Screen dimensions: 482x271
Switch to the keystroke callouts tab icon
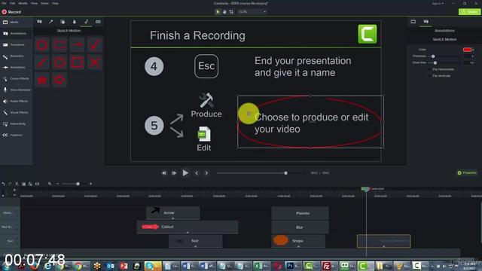98,22
